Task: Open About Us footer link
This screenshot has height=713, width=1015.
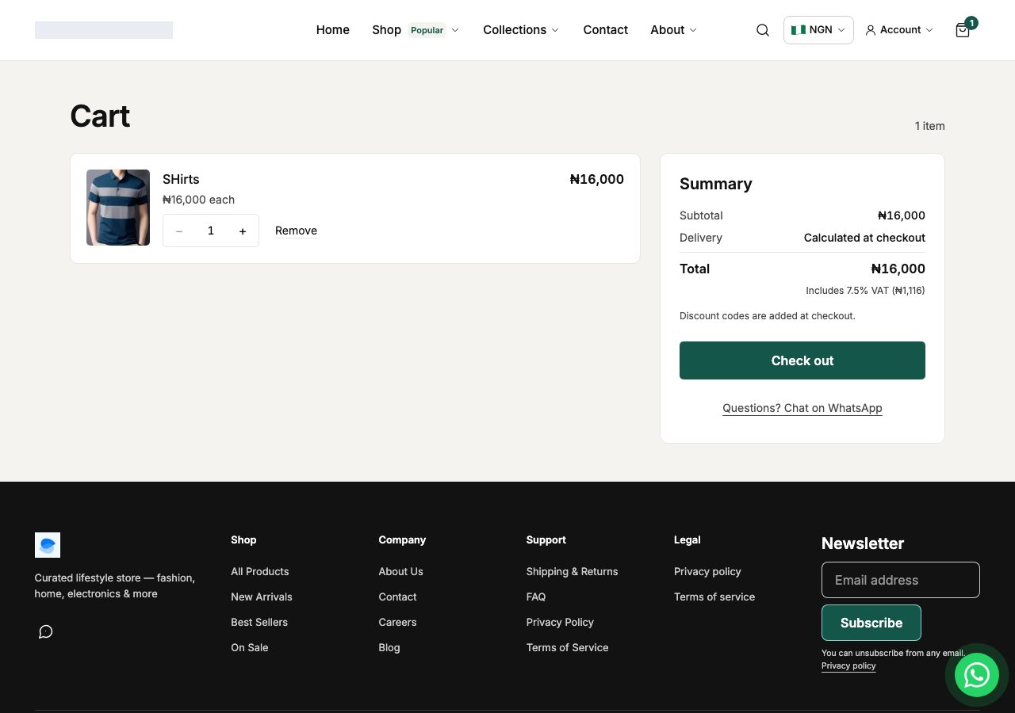Action: [401, 571]
